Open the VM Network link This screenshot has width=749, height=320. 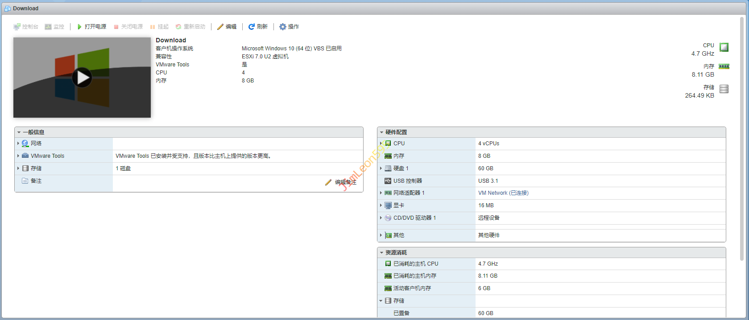point(503,193)
